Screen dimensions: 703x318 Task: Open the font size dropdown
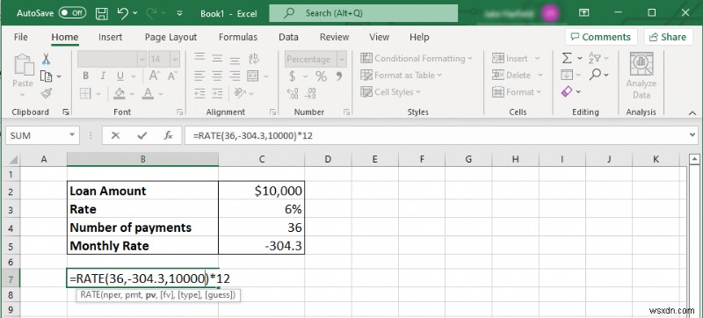click(175, 59)
